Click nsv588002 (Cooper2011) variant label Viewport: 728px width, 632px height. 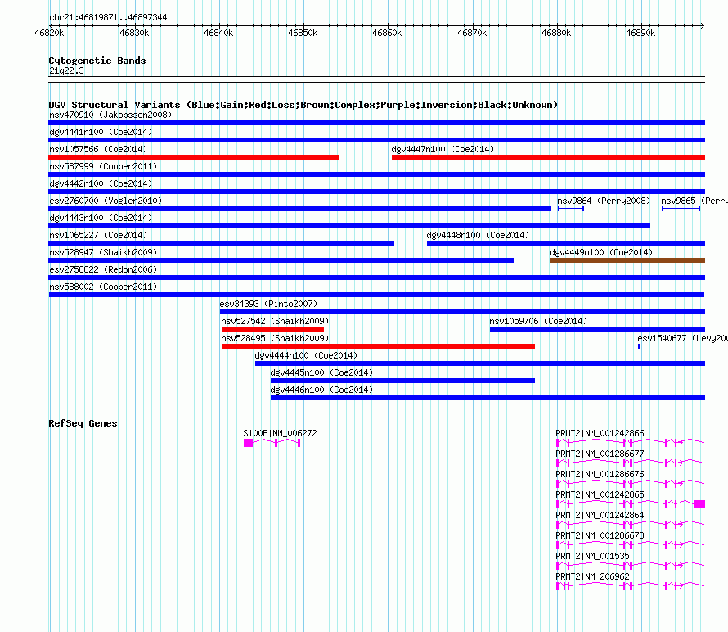(103, 287)
